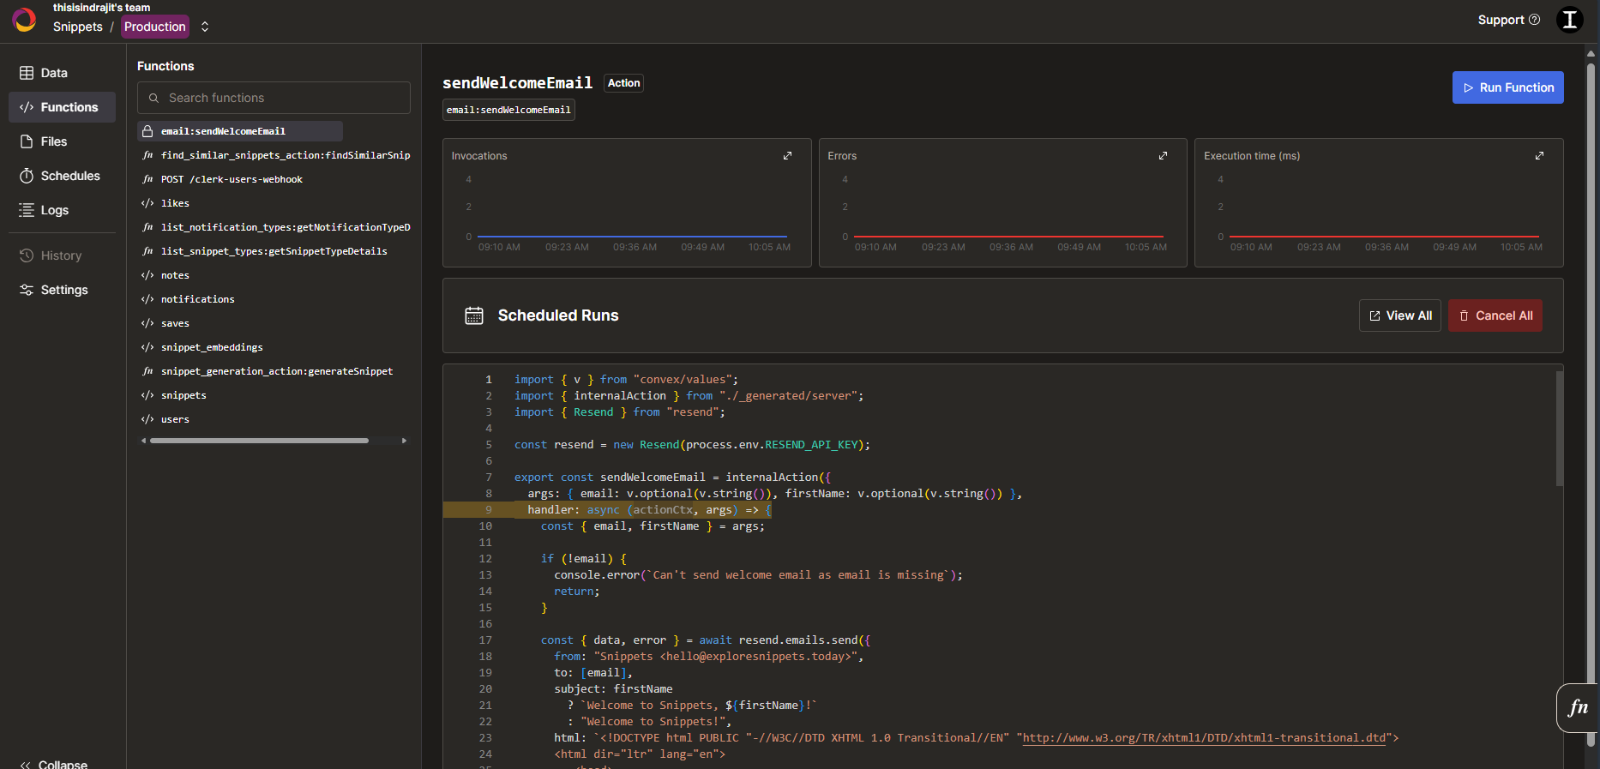The image size is (1600, 769).
Task: Navigate to Schedules
Action: click(62, 176)
